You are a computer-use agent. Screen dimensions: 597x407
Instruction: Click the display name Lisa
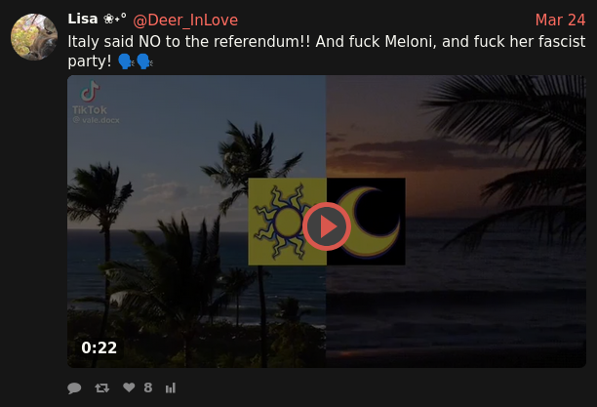point(83,19)
